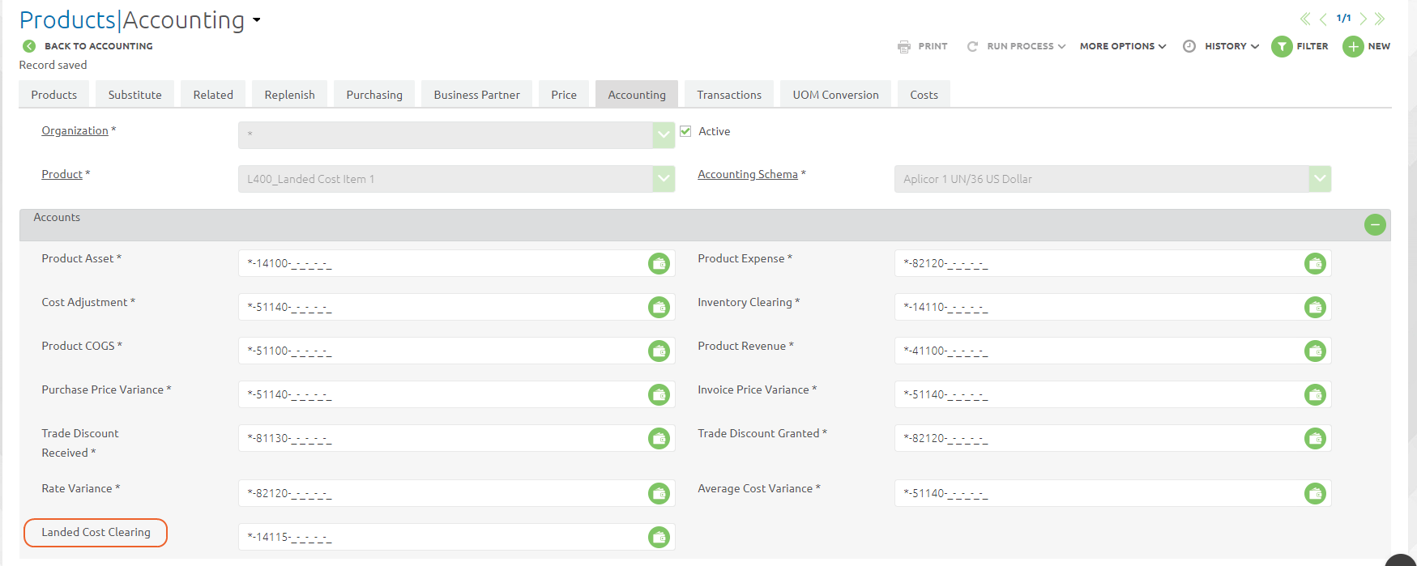This screenshot has width=1417, height=566.
Task: Click the Back to Accounting arrow icon
Action: pos(29,46)
